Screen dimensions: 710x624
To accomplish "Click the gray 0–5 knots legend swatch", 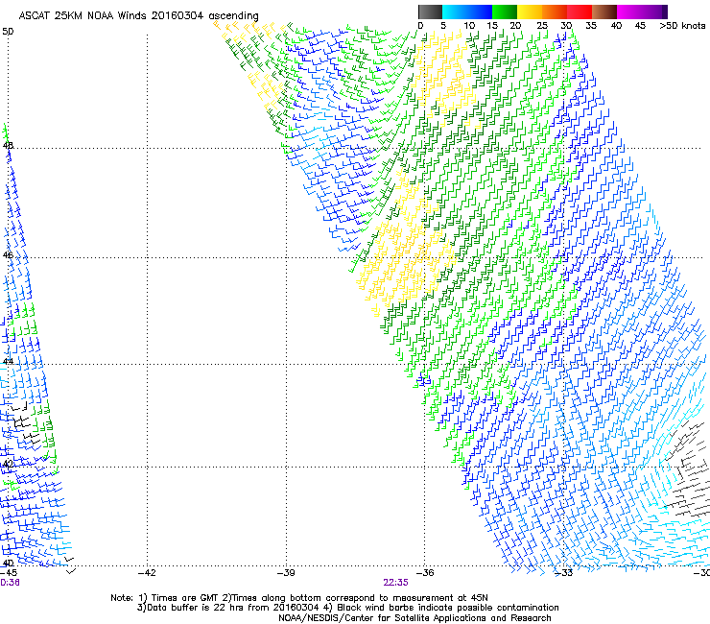I will (x=430, y=12).
